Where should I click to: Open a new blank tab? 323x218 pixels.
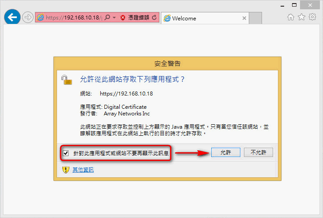255,18
